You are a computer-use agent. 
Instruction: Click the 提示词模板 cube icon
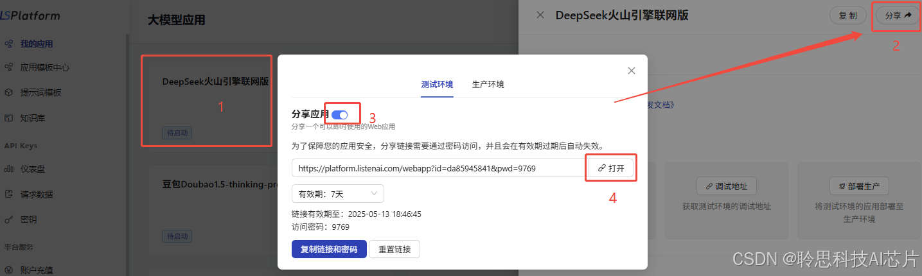[x=8, y=92]
